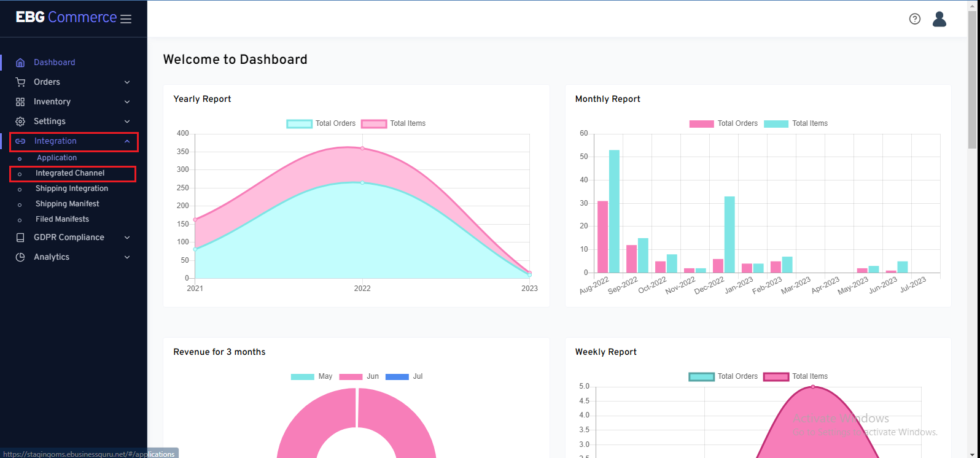Open the user profile avatar icon
Image resolution: width=980 pixels, height=458 pixels.
(x=939, y=19)
